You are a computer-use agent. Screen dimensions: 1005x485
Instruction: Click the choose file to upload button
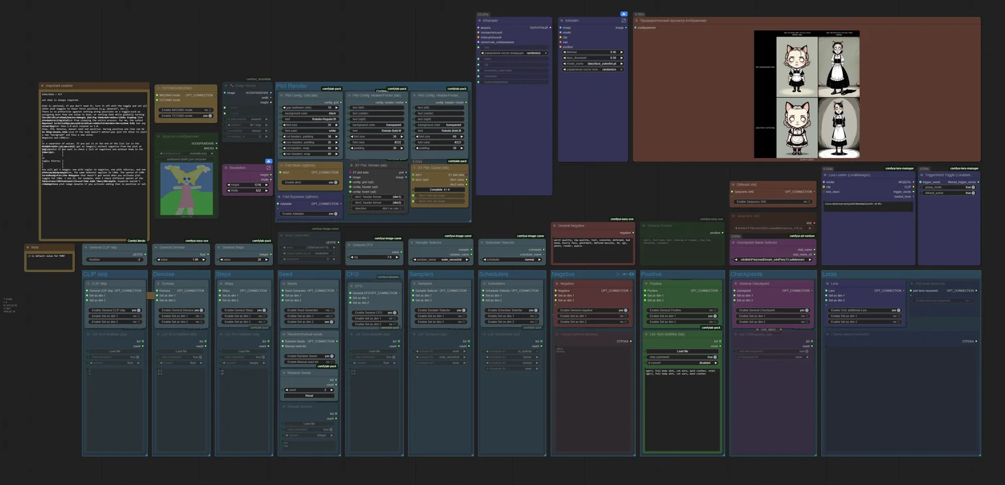[187, 159]
